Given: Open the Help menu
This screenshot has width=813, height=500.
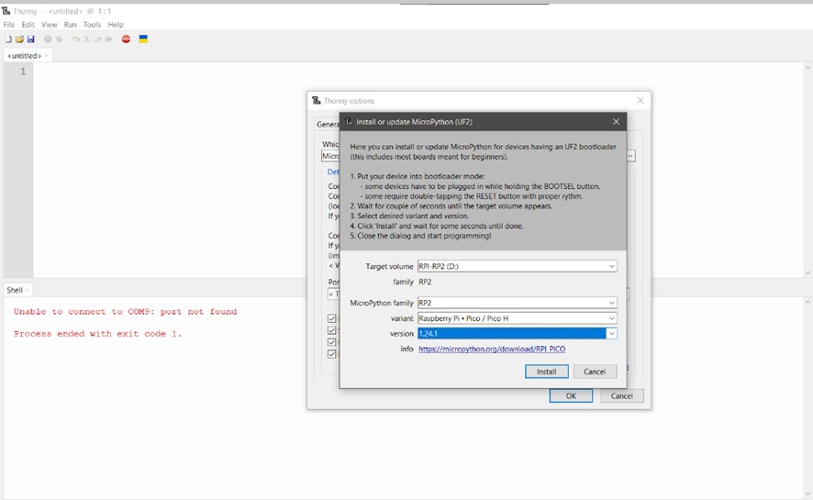Looking at the screenshot, I should (x=116, y=25).
